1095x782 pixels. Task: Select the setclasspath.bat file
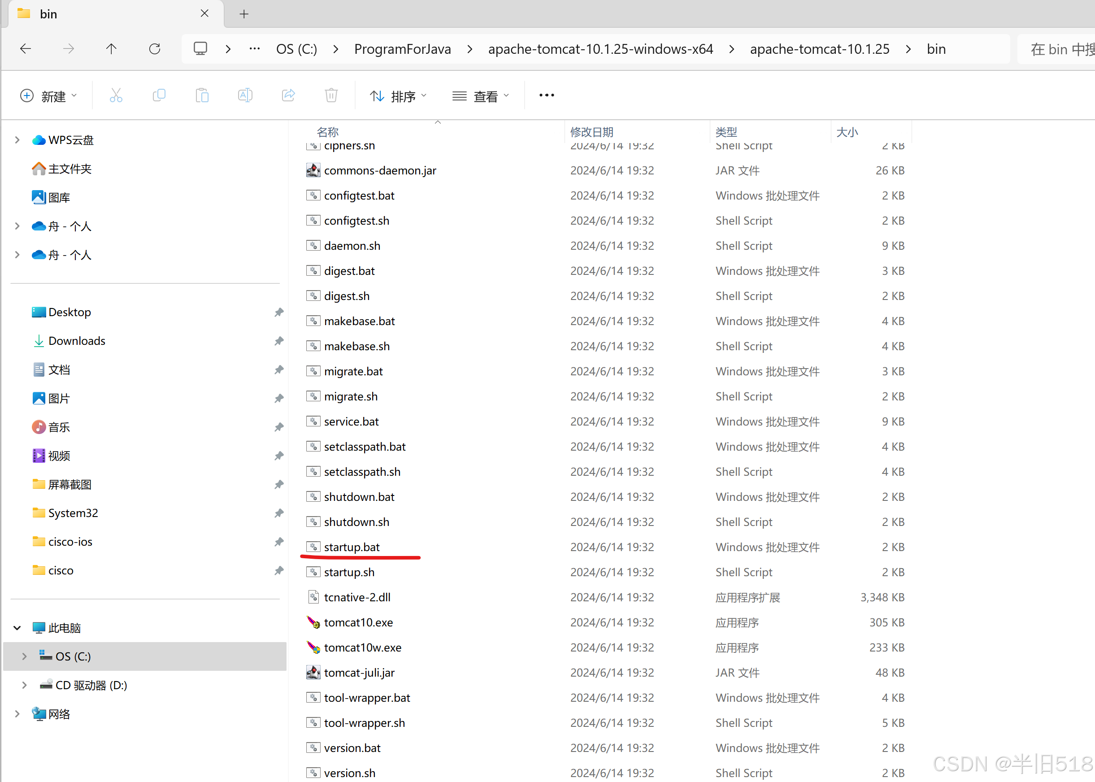365,446
